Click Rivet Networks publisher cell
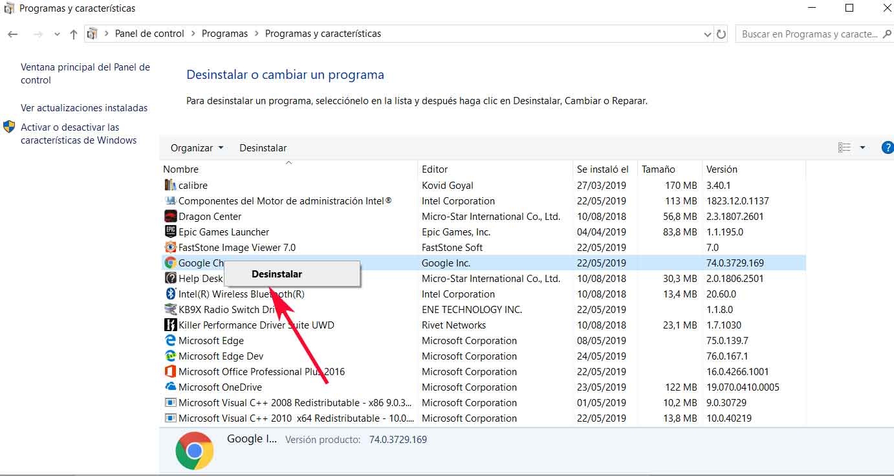894x476 pixels. (x=453, y=325)
